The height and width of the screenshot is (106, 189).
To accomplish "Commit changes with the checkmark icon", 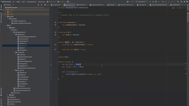I will click(x=169, y=2).
